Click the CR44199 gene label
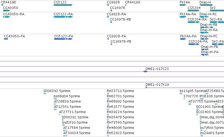This screenshot has width=224, height=137. tap(133, 2)
